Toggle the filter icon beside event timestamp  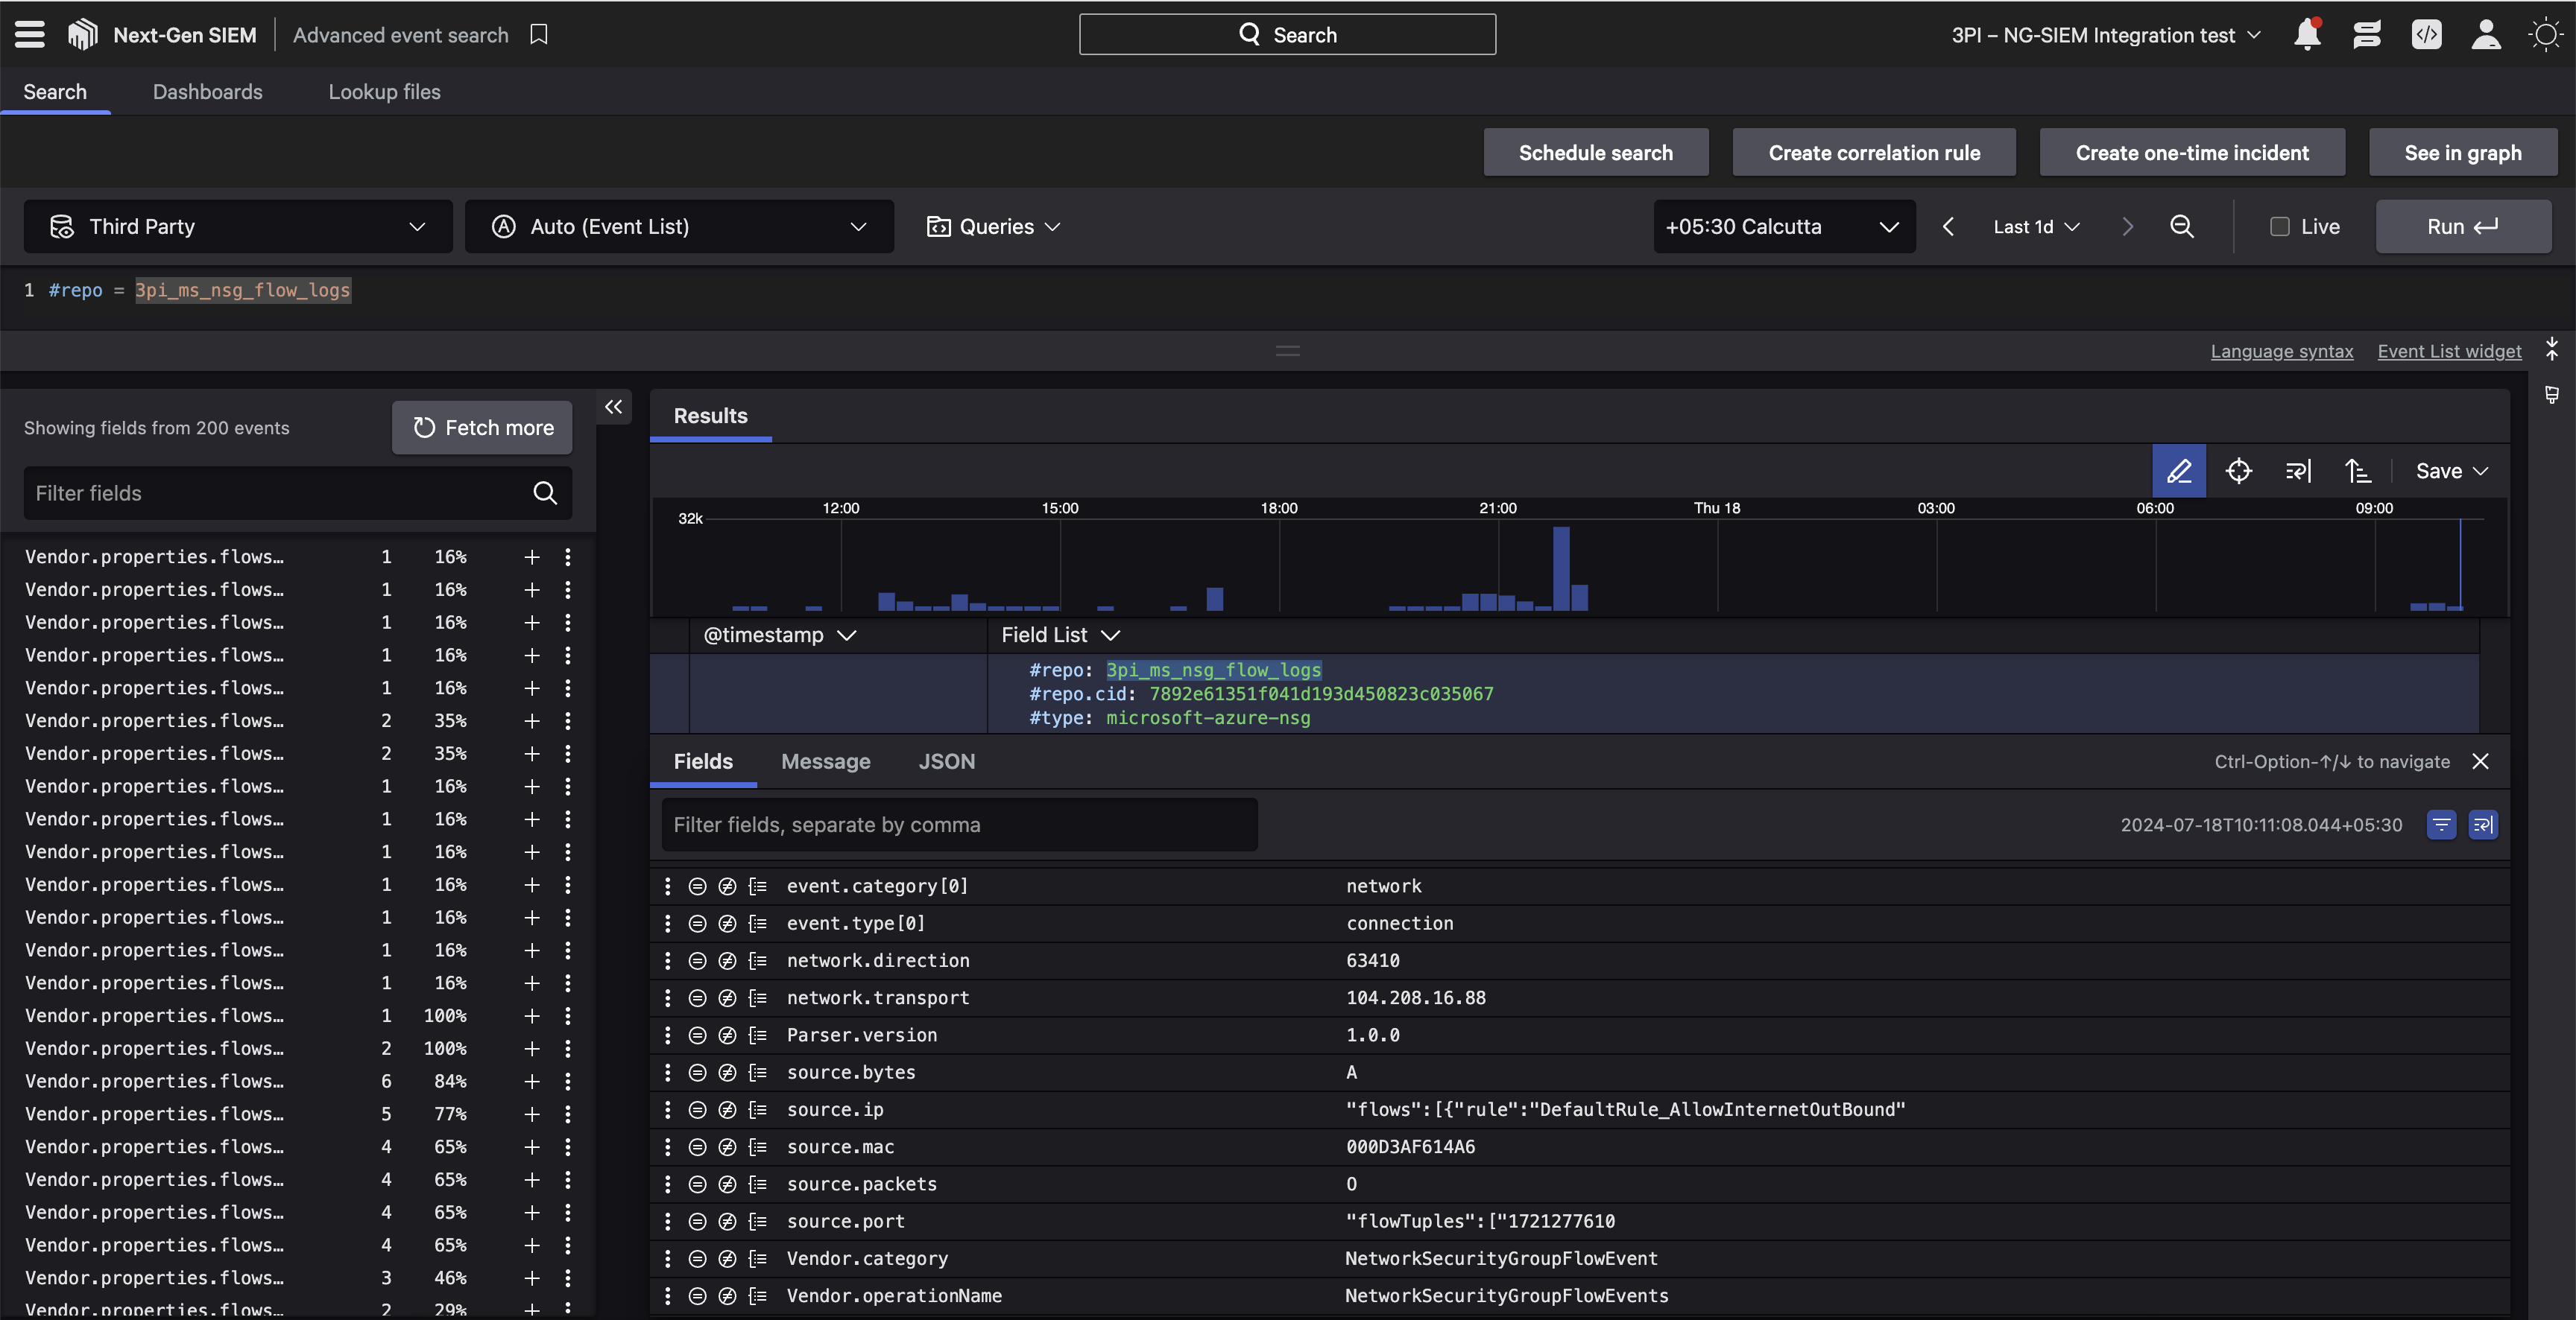pyautogui.click(x=2441, y=825)
